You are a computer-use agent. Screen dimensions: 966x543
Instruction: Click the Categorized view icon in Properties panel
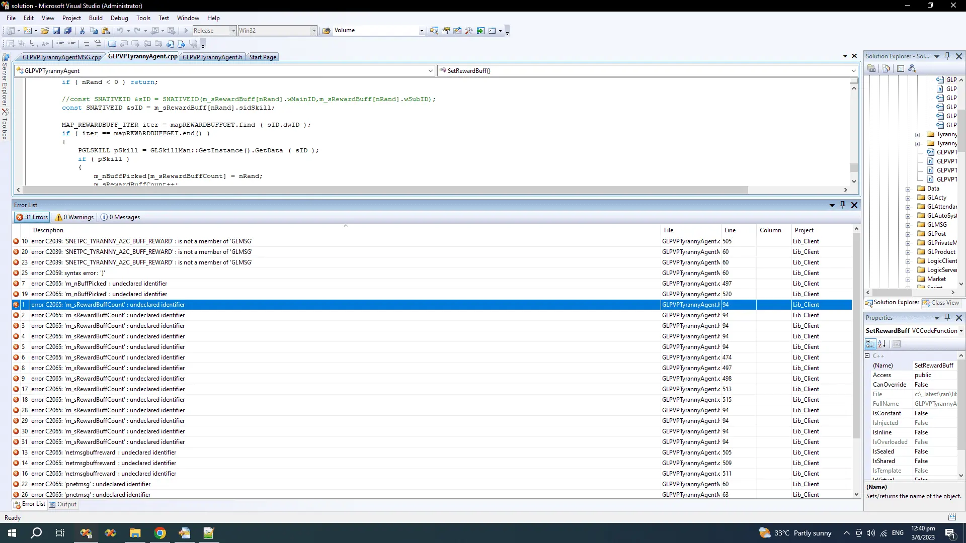[x=870, y=344]
